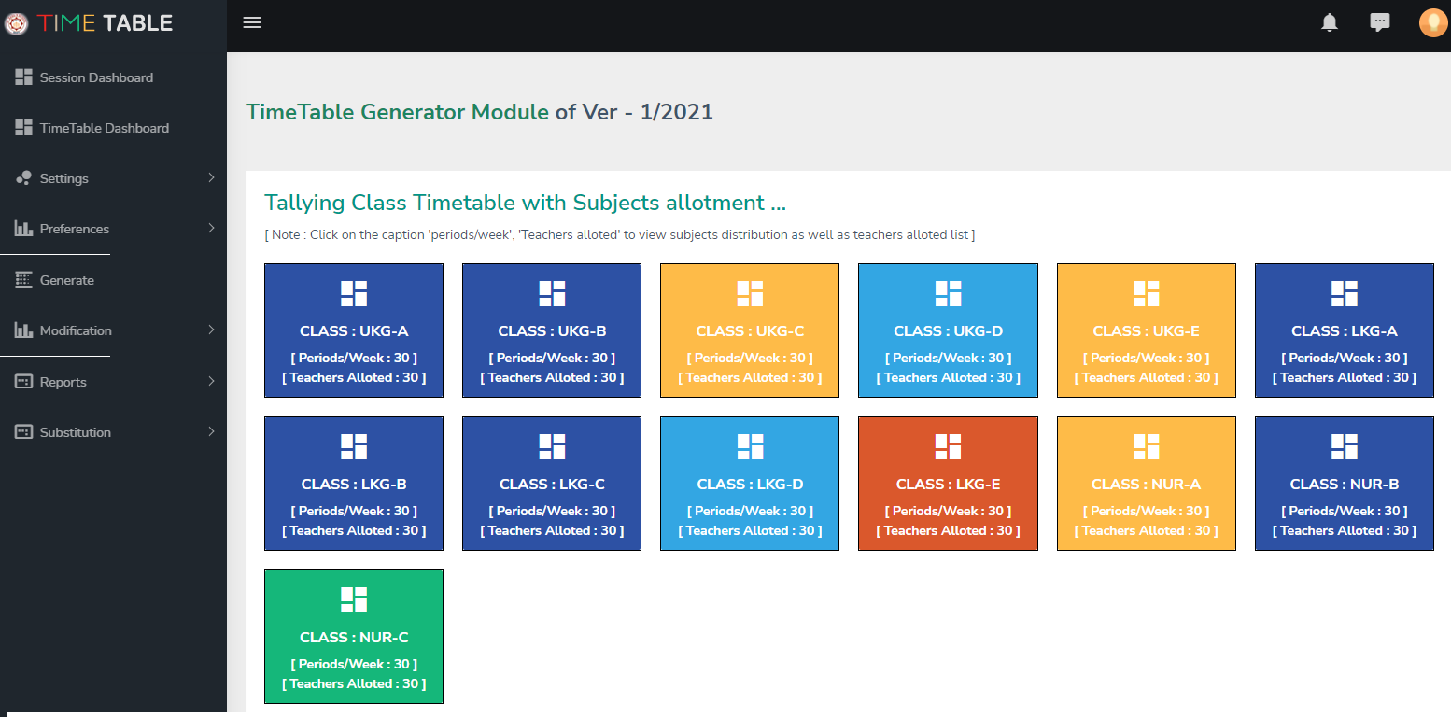This screenshot has width=1451, height=717.
Task: View Periods/Week for class NUR-C
Action: [x=354, y=664]
